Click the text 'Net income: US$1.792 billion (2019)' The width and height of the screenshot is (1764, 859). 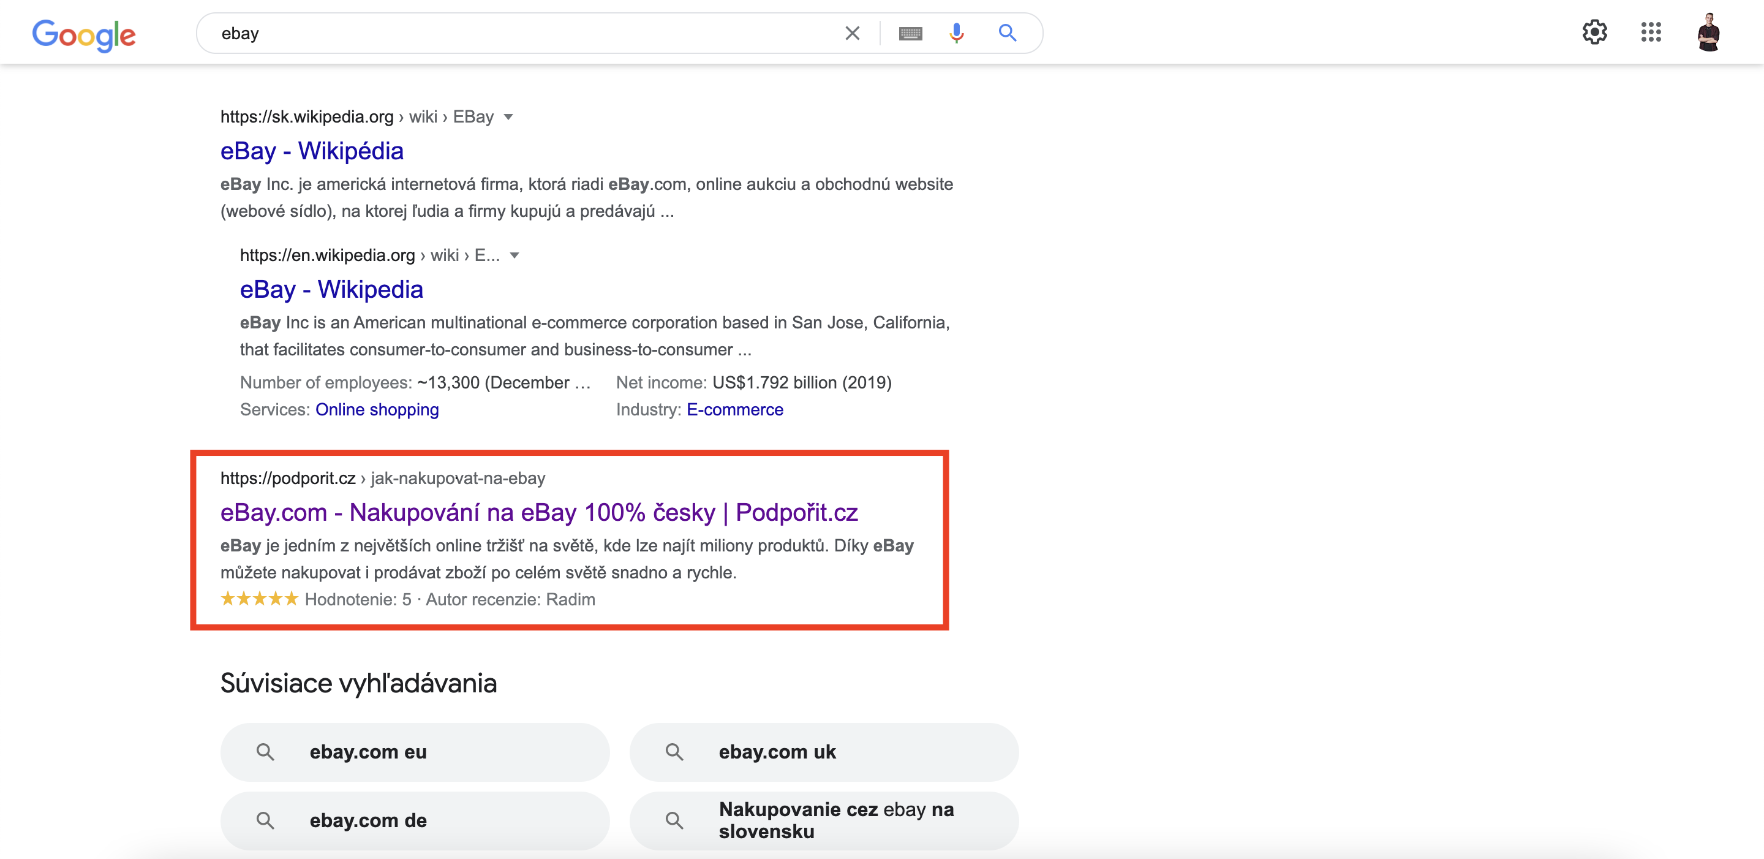(x=753, y=382)
